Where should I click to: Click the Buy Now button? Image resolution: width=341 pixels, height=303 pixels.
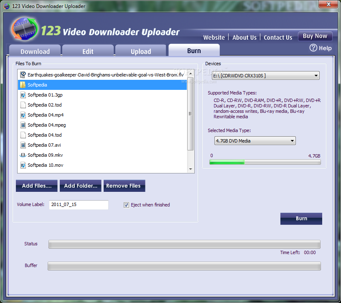coord(315,36)
